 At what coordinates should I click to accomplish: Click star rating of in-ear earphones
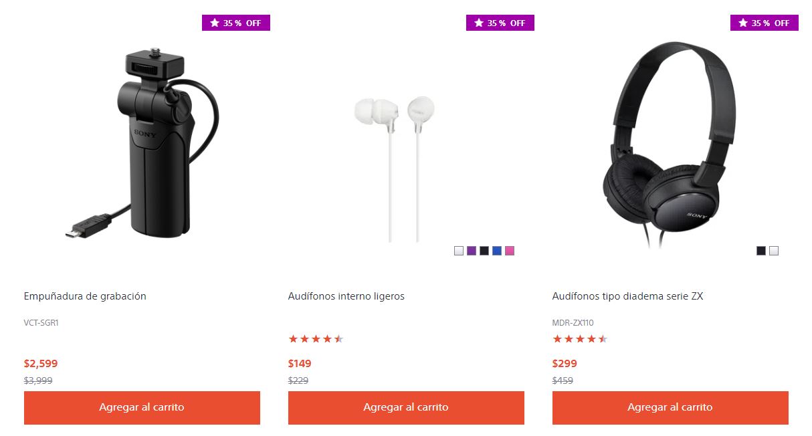[x=316, y=339]
